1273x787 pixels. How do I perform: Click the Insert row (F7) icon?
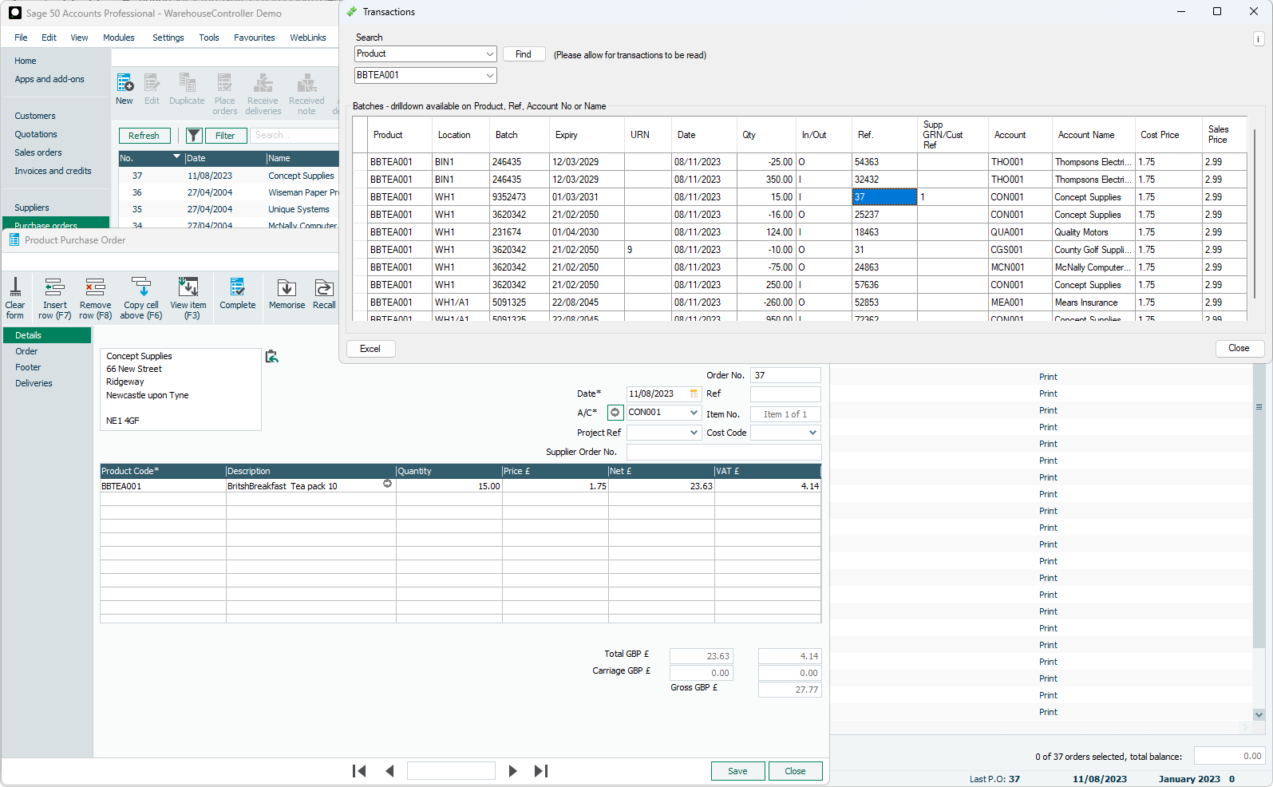54,289
